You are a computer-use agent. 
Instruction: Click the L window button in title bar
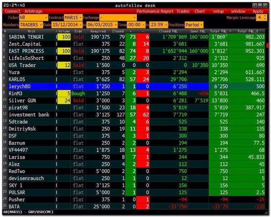pyautogui.click(x=255, y=5)
